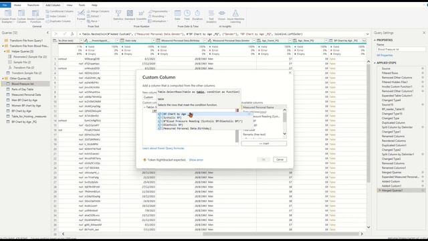Collapse the APPLIED STEPS section
Image resolution: width=428 pixels, height=241 pixels.
(x=375, y=63)
